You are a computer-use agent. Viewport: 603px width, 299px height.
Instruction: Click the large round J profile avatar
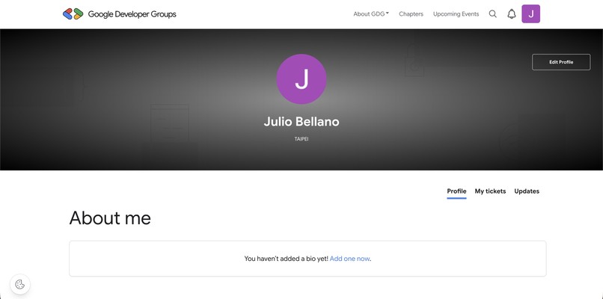pyautogui.click(x=301, y=78)
